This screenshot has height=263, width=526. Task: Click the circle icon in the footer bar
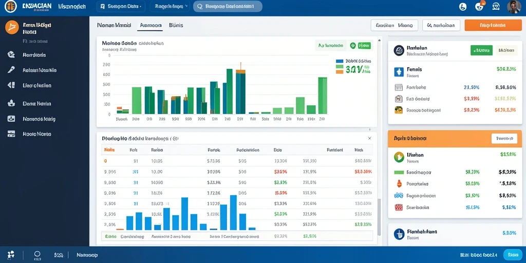coord(37,254)
